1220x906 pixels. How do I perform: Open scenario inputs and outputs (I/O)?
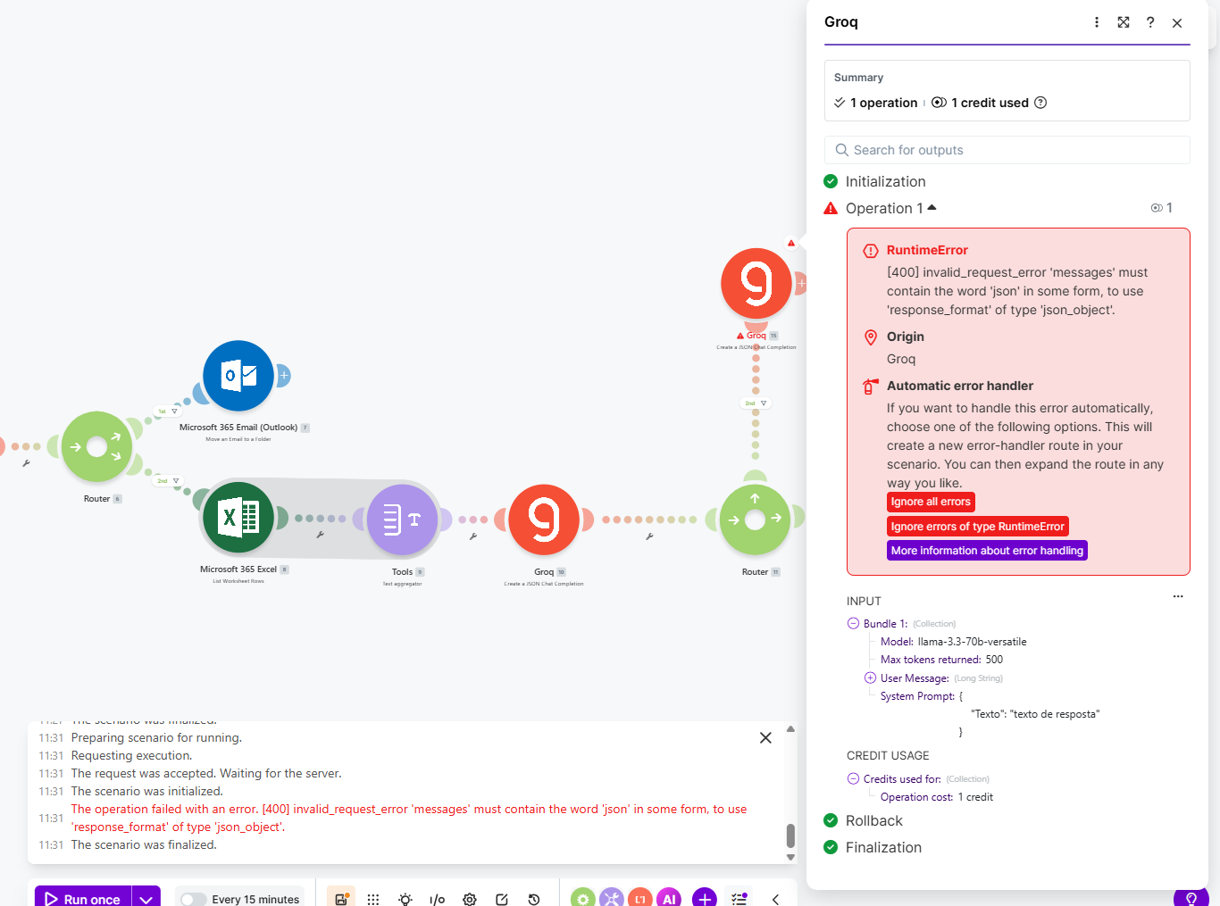point(438,900)
